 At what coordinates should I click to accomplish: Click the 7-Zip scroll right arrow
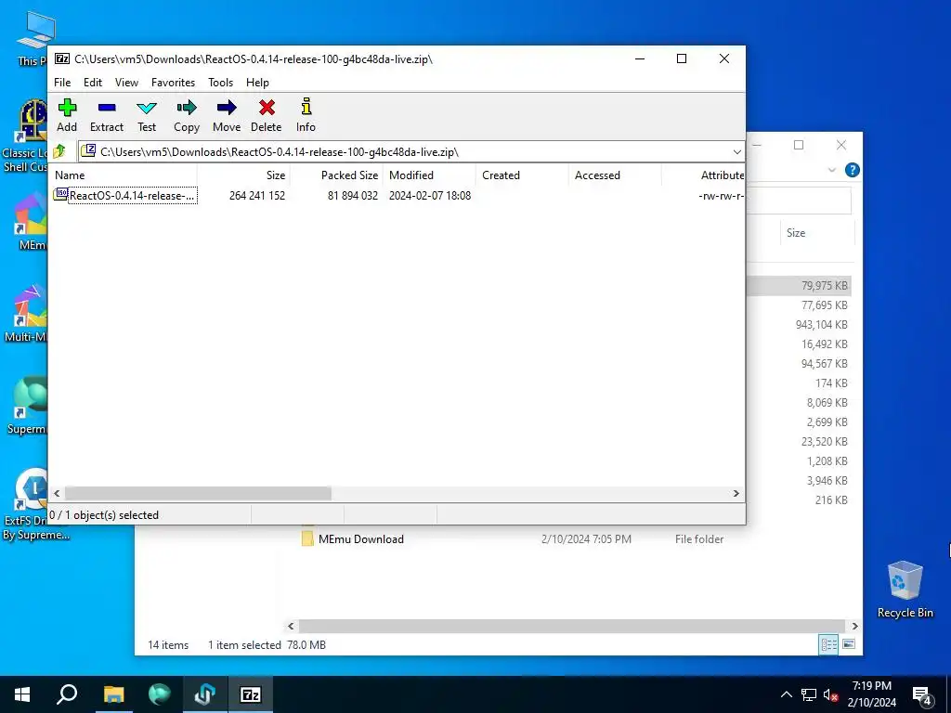pyautogui.click(x=736, y=494)
